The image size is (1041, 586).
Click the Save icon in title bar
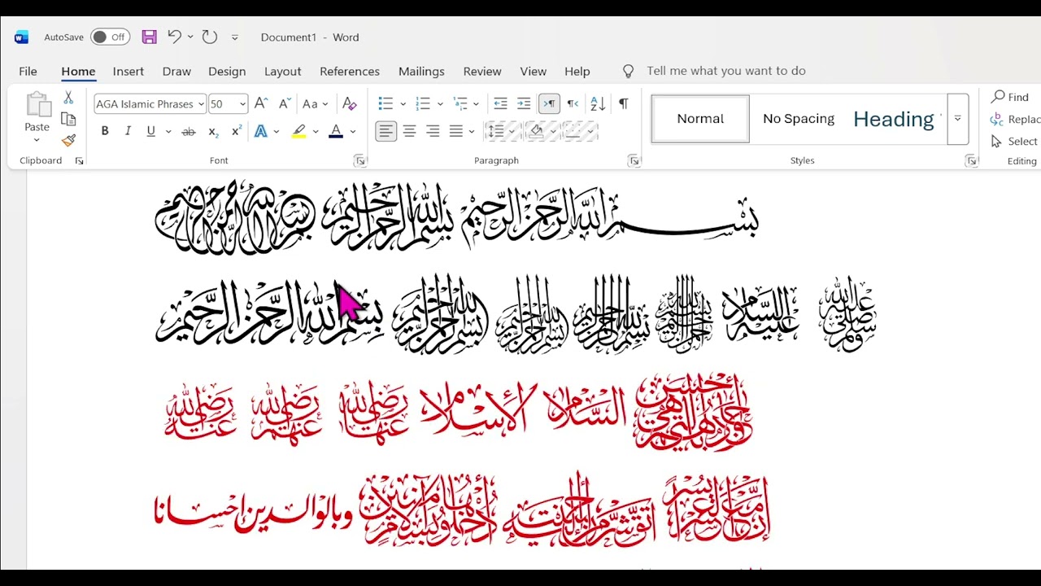[149, 37]
